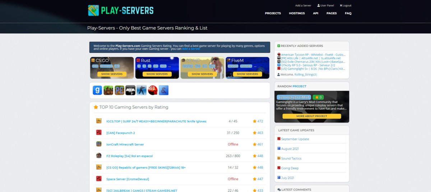Image resolution: width=431 pixels, height=192 pixels.
Task: Click the SA-MP category card image
Action: [x=202, y=68]
